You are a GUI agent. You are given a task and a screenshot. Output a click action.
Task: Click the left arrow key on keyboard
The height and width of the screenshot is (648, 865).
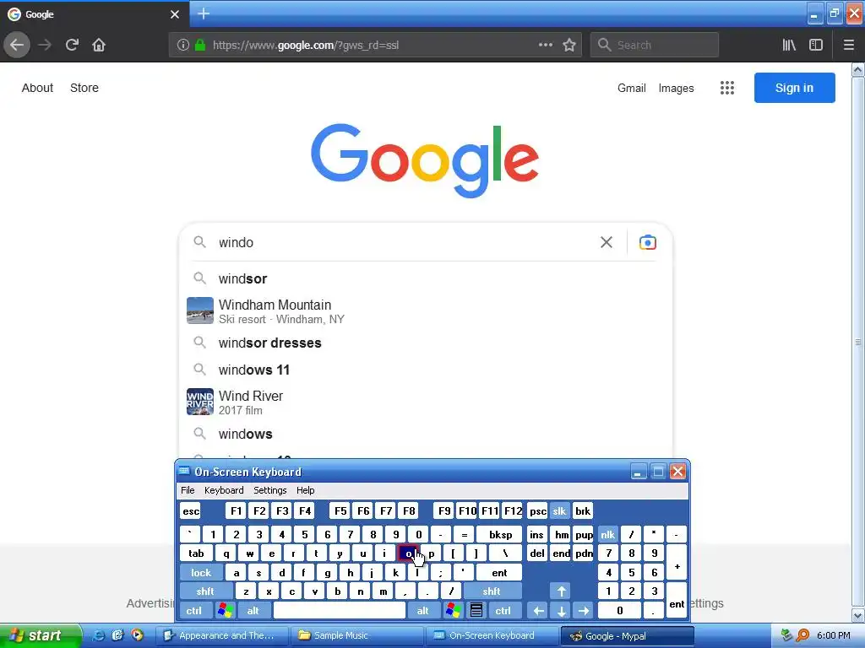[538, 611]
